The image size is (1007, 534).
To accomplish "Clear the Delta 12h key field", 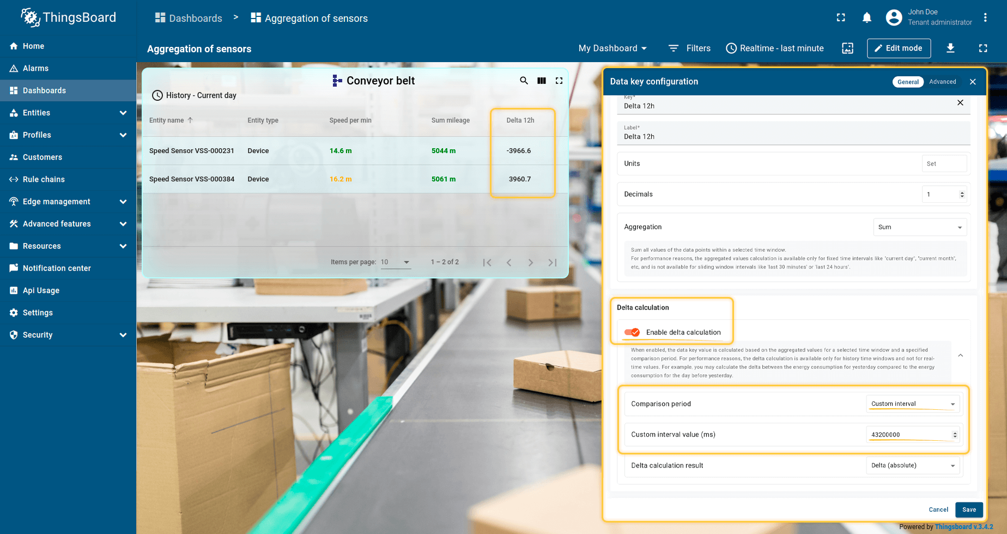I will coord(960,103).
